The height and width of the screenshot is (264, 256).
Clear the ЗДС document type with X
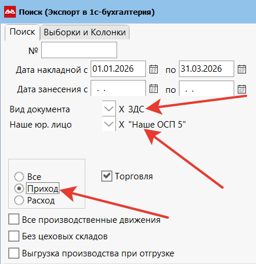point(121,109)
